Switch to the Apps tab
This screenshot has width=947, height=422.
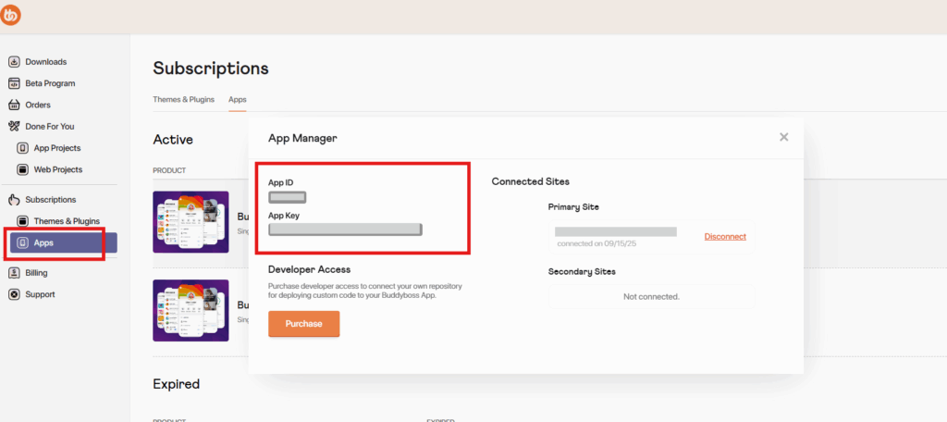238,100
